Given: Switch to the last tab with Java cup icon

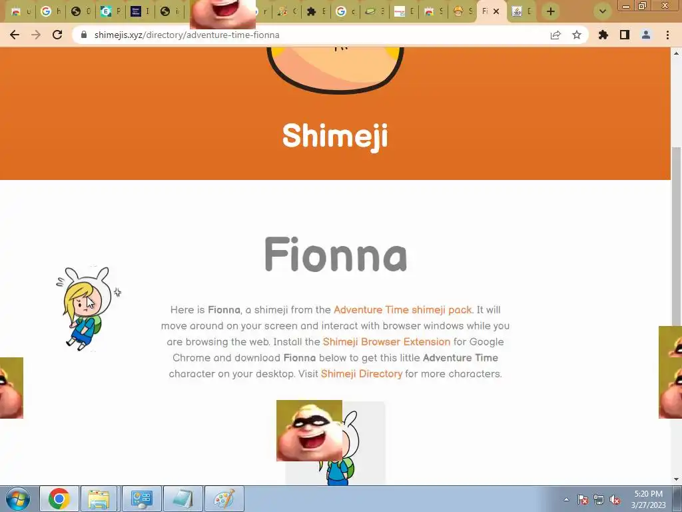Looking at the screenshot, I should point(521,11).
